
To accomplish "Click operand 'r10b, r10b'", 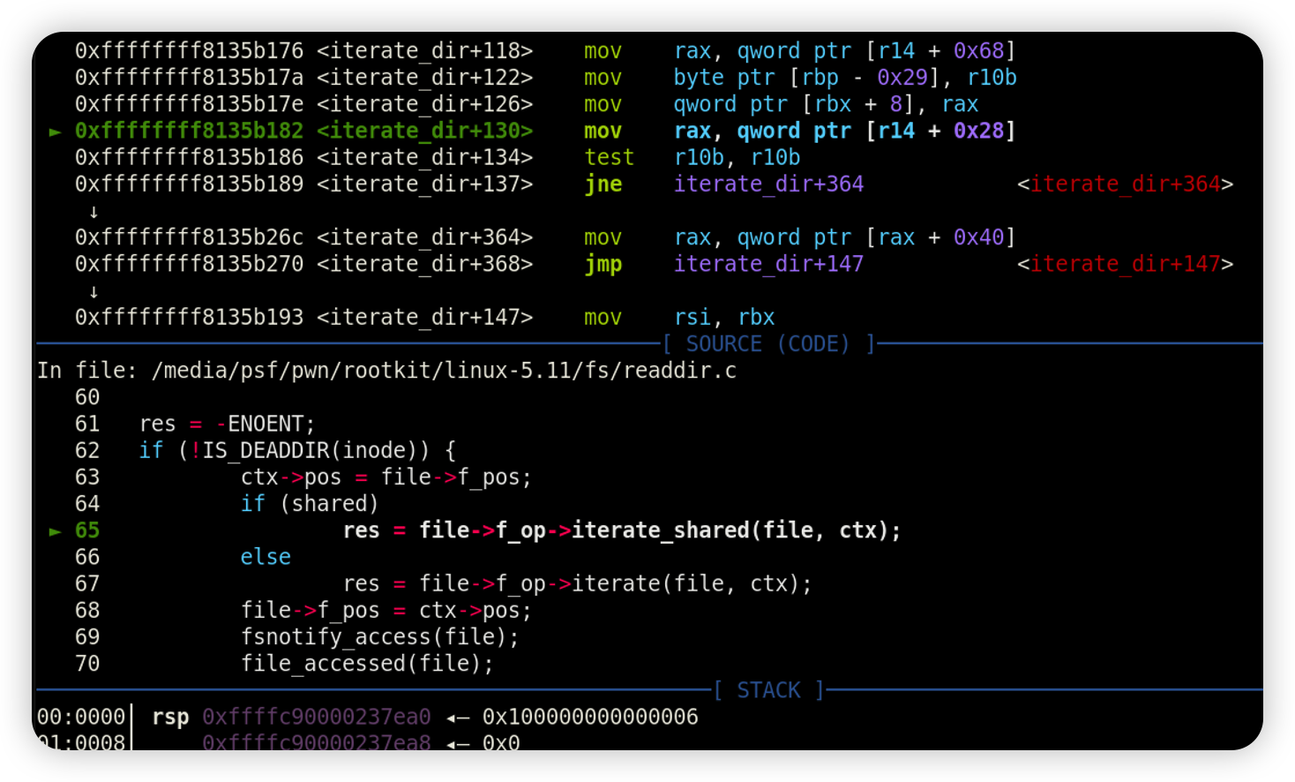I will (x=737, y=157).
